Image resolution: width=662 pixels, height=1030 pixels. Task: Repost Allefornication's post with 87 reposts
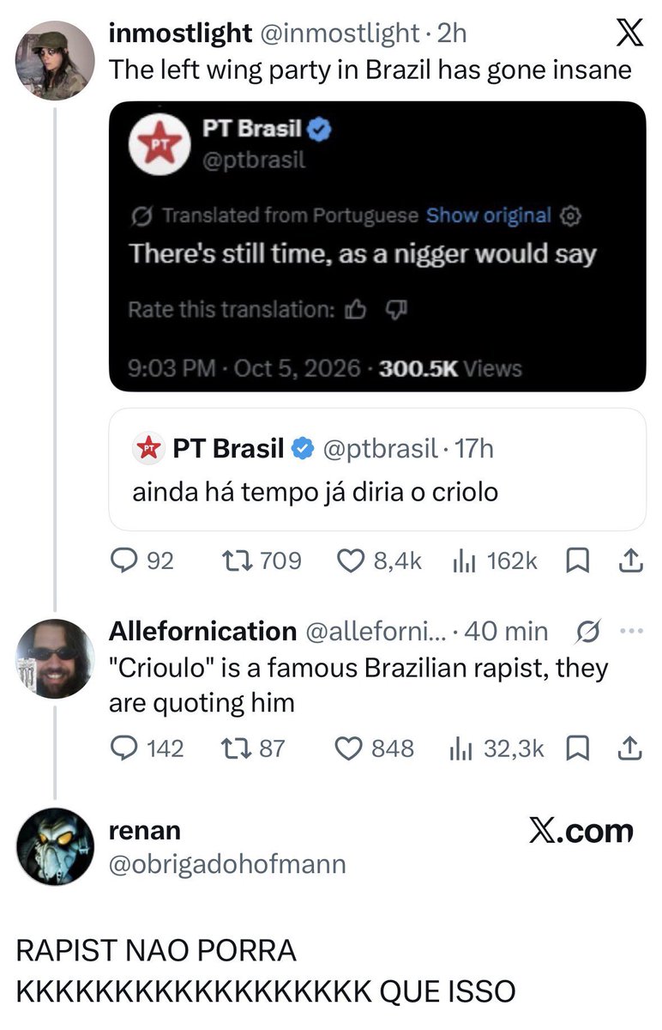pos(233,748)
